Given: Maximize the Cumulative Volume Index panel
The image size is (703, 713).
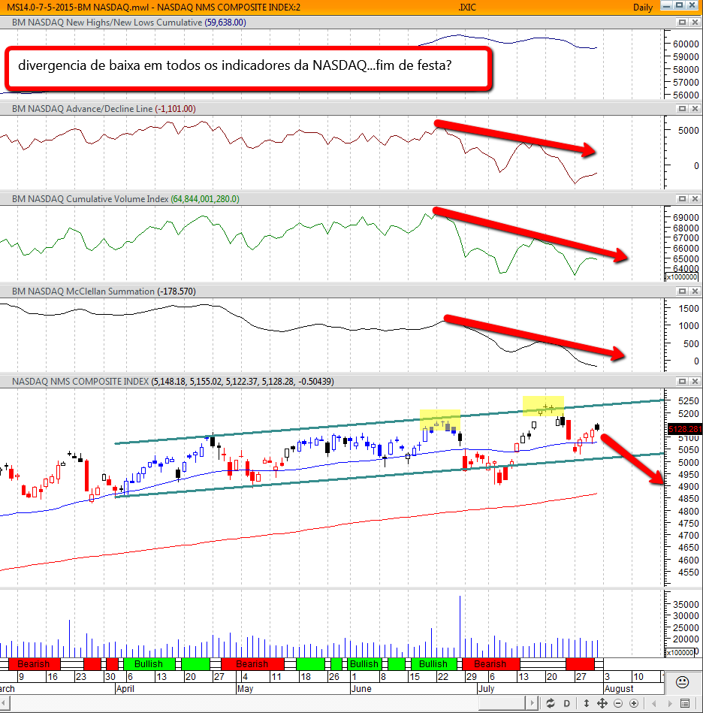Looking at the screenshot, I should tap(682, 198).
